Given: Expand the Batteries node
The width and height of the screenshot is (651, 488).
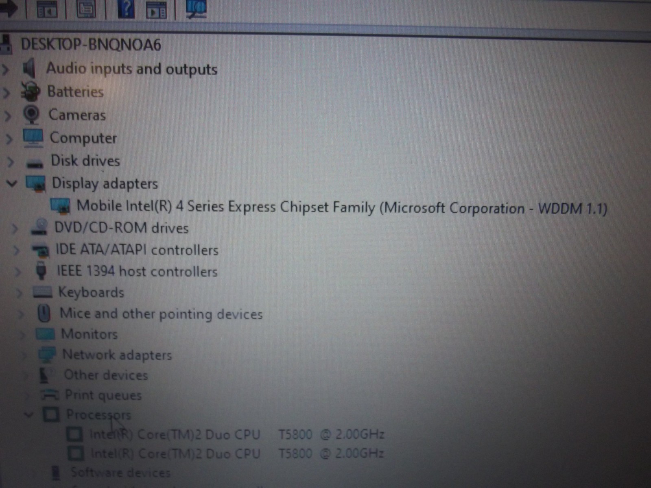Looking at the screenshot, I should [x=6, y=93].
